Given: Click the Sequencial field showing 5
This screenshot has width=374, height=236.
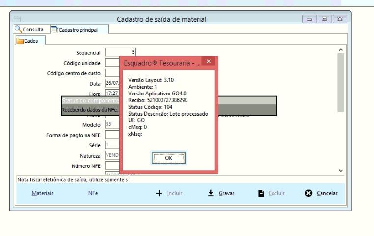Looking at the screenshot, I should point(120,52).
